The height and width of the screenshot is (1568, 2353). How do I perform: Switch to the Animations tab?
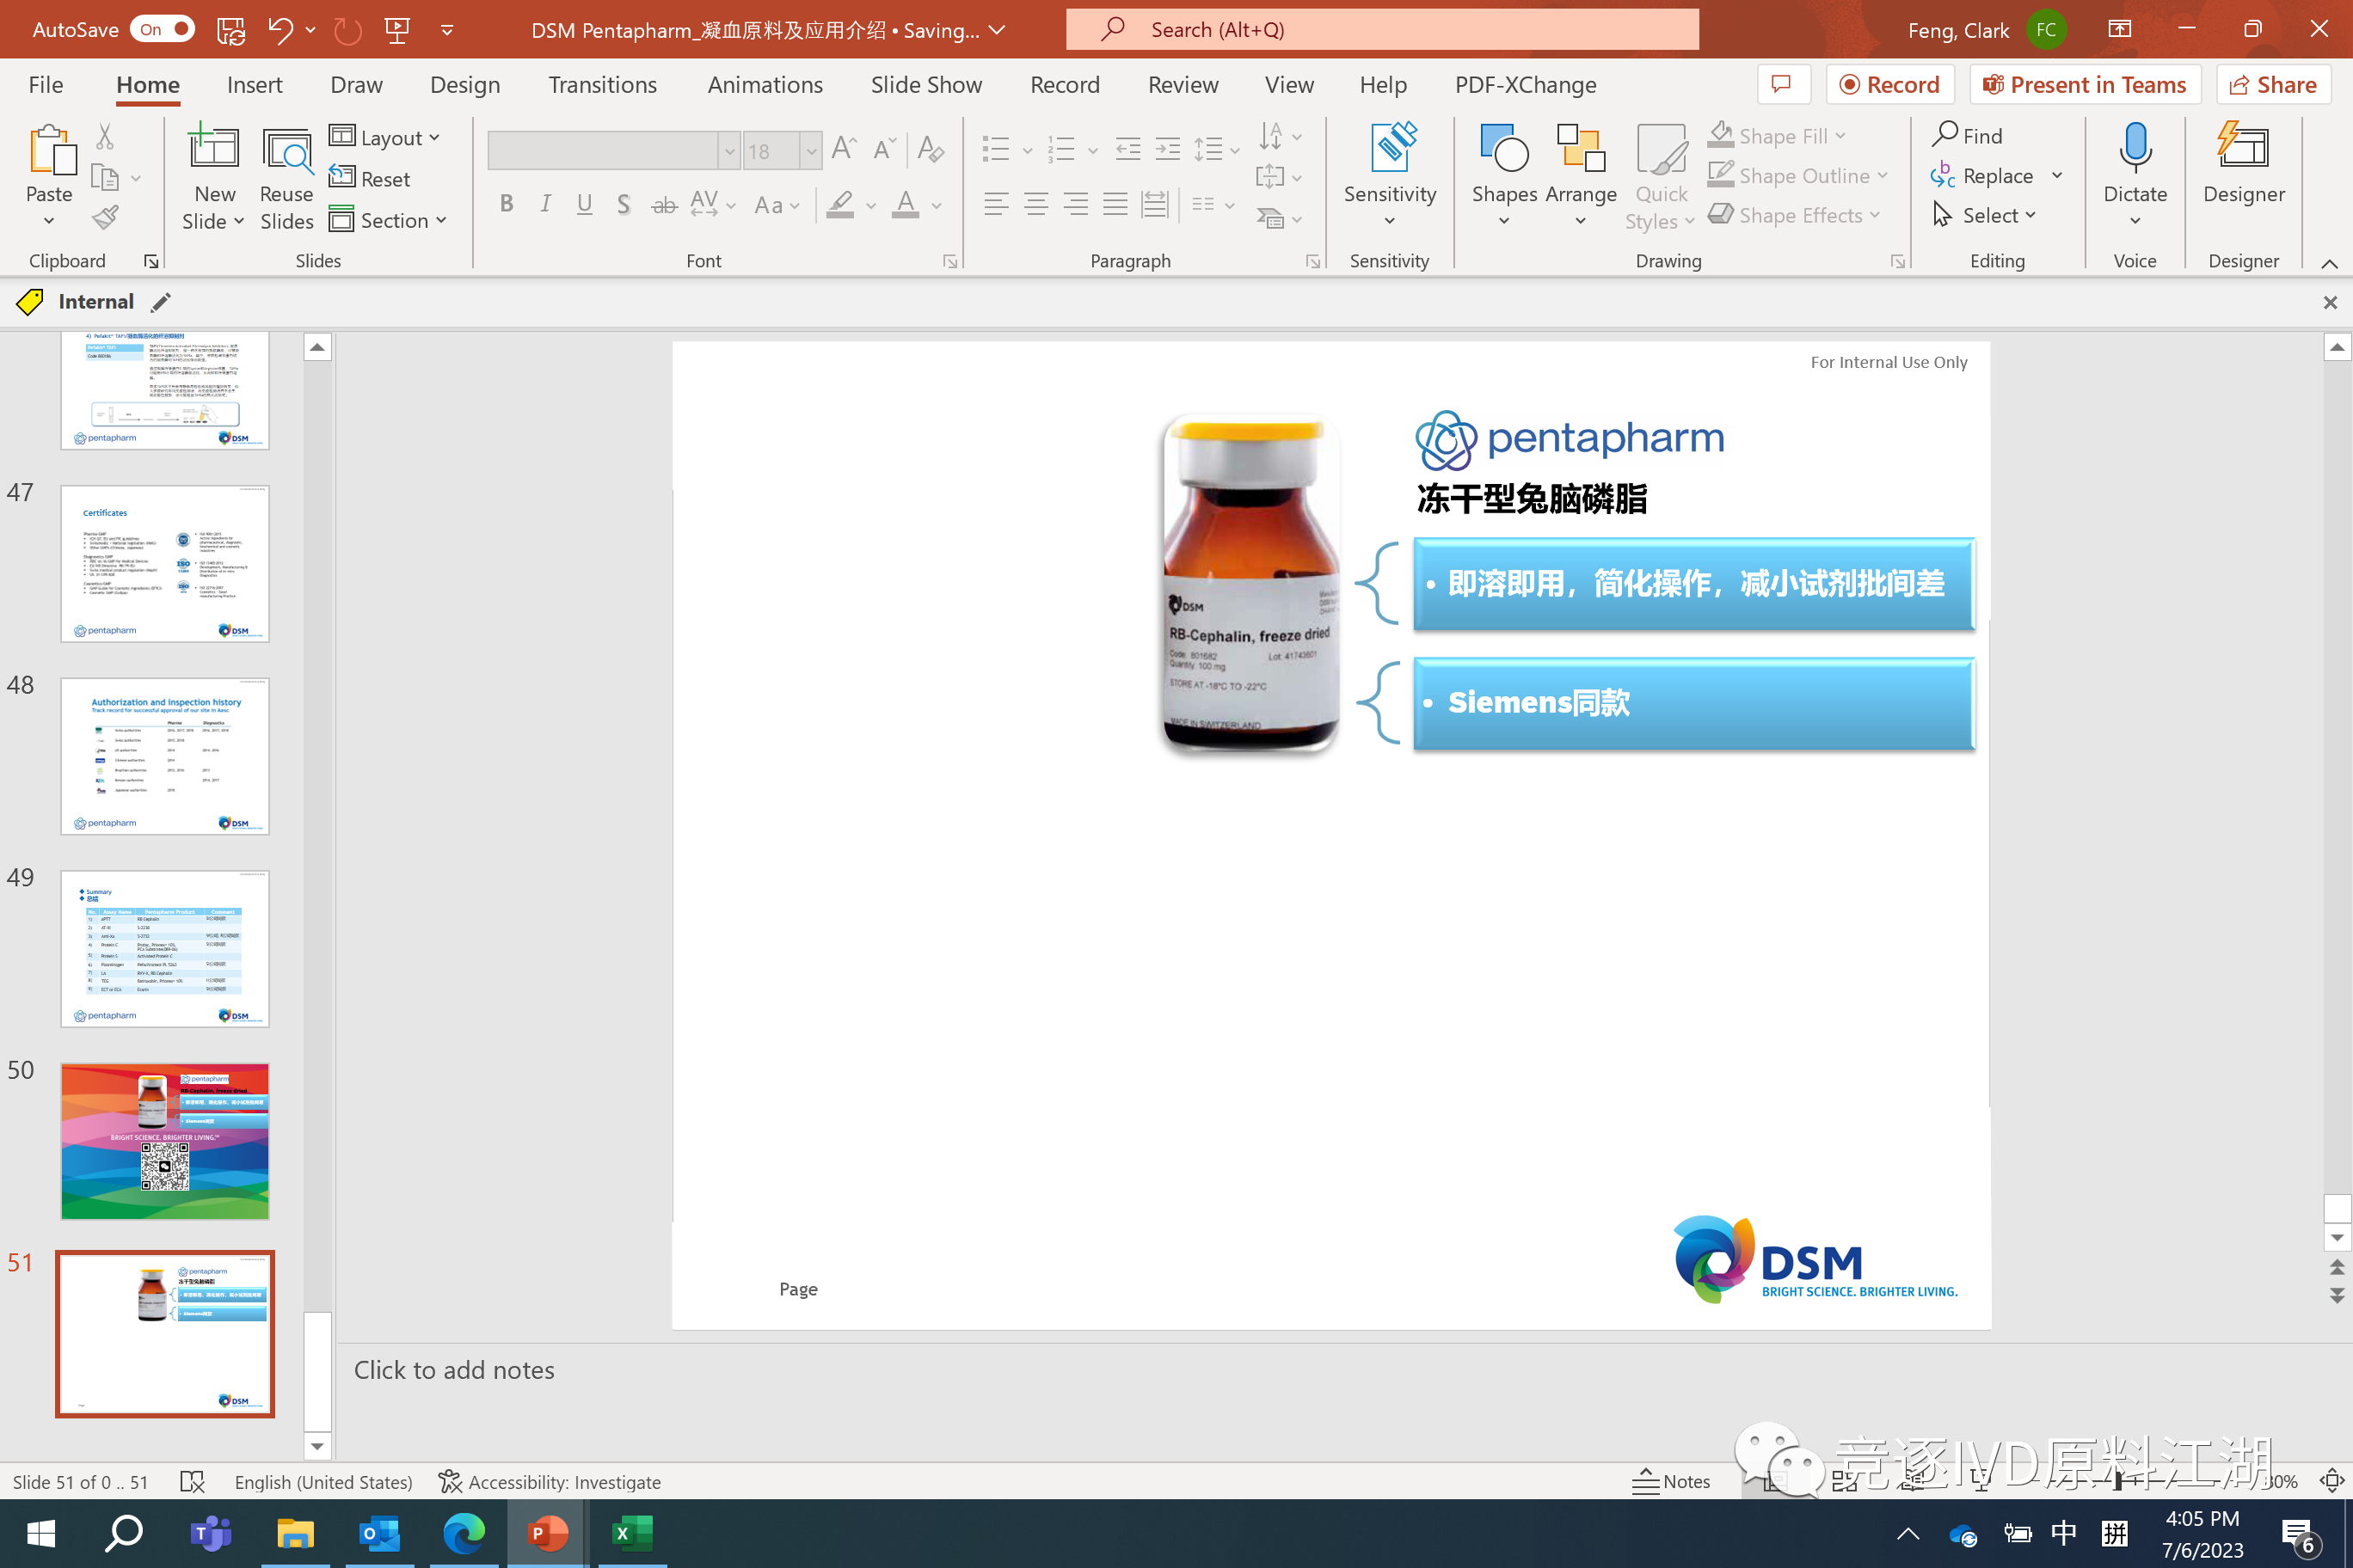pyautogui.click(x=765, y=85)
